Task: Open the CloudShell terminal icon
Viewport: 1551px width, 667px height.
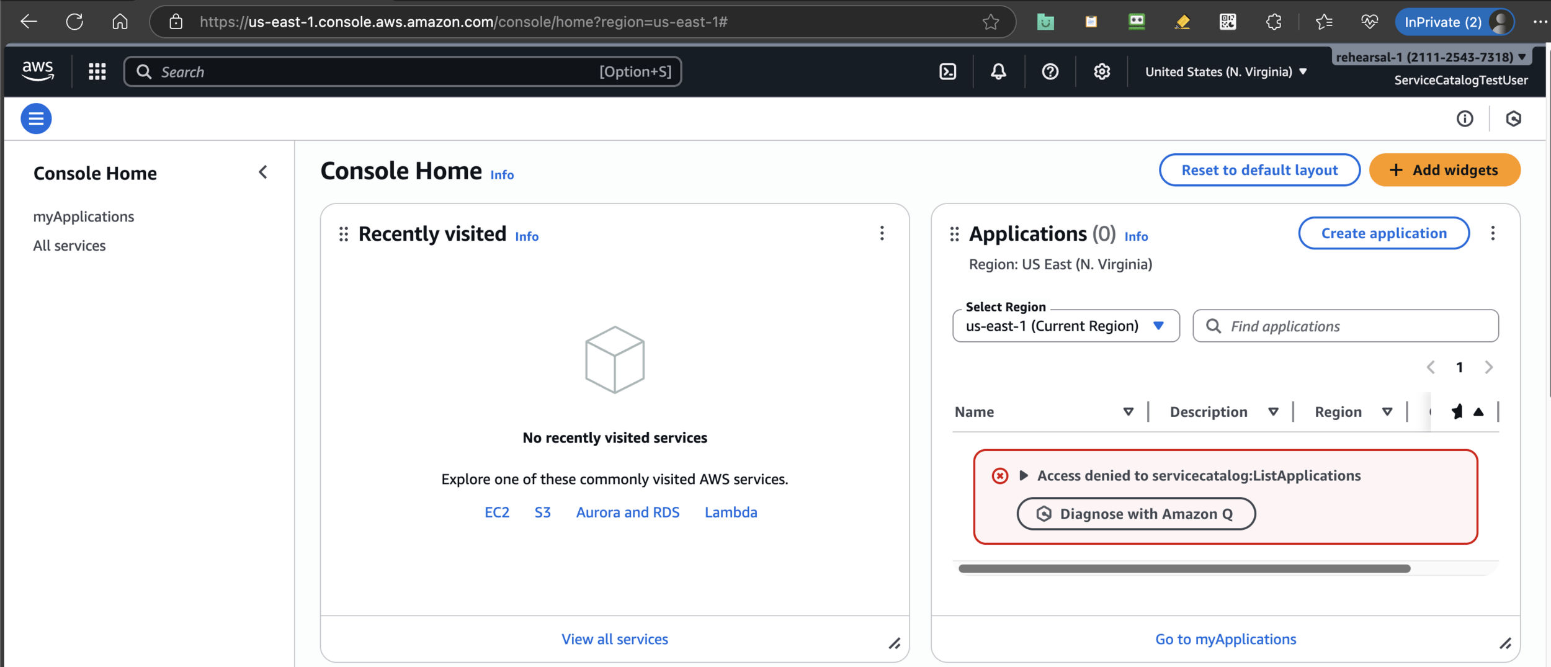Action: [x=947, y=71]
